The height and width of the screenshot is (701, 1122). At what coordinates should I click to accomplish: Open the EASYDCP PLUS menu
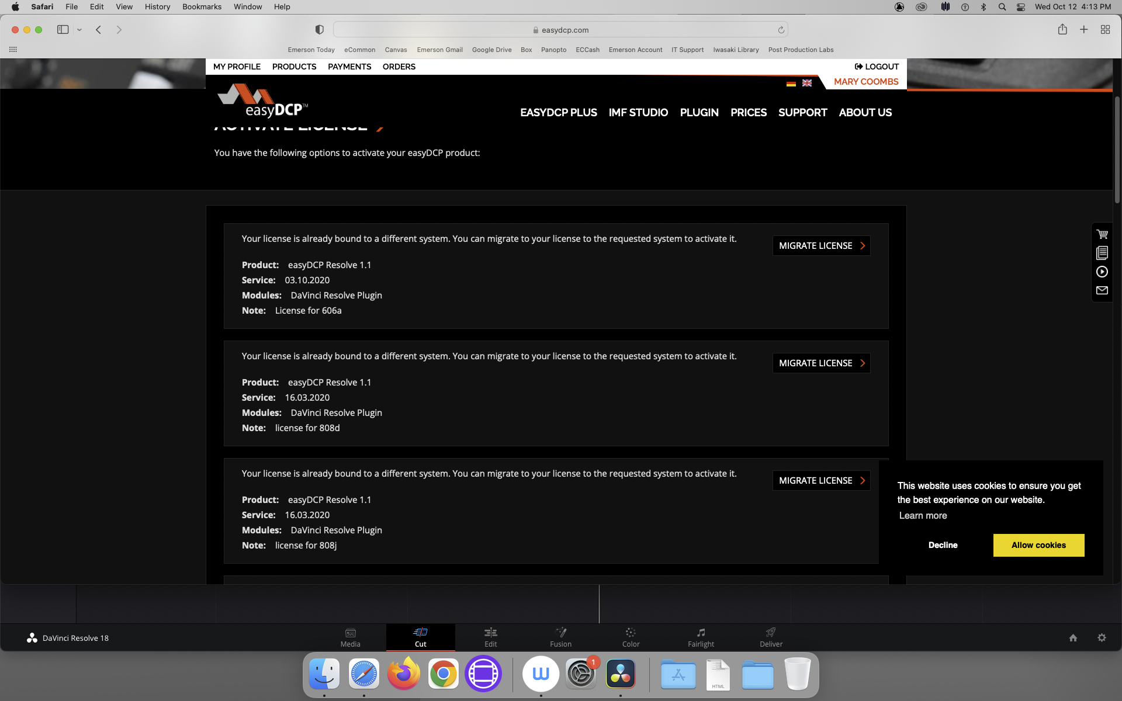[x=559, y=112]
